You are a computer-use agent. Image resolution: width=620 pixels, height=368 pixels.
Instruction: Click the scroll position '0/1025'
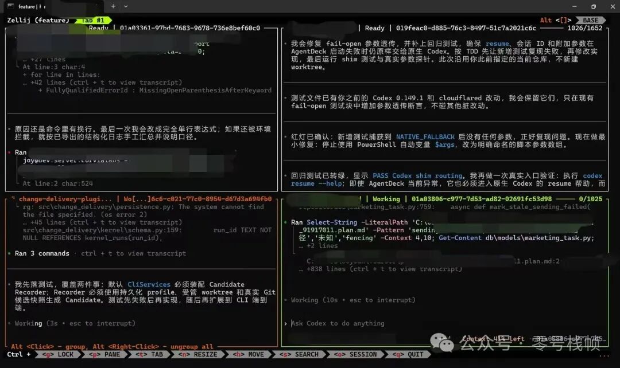(590, 199)
